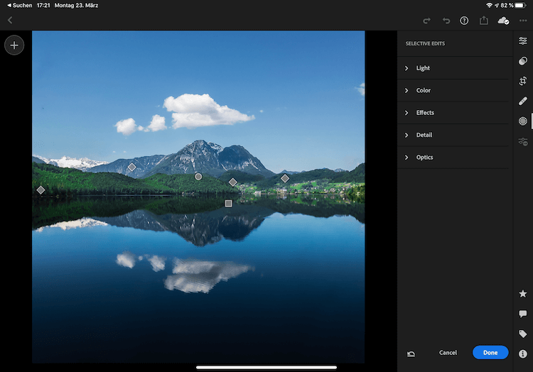Click the undo arrow icon
Image resolution: width=533 pixels, height=372 pixels.
[446, 21]
